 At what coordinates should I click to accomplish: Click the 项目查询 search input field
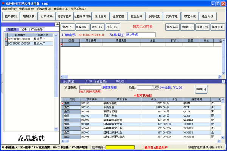point(90,88)
